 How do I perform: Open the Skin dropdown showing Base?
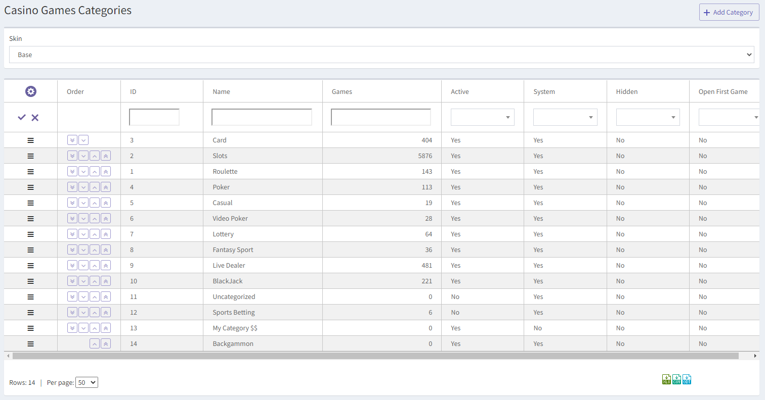point(381,55)
